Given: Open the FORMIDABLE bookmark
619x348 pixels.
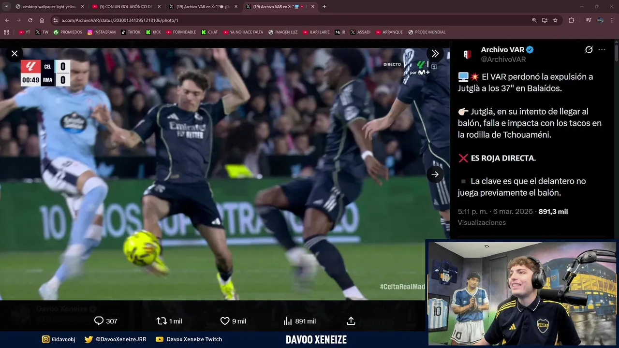Looking at the screenshot, I should pyautogui.click(x=181, y=32).
